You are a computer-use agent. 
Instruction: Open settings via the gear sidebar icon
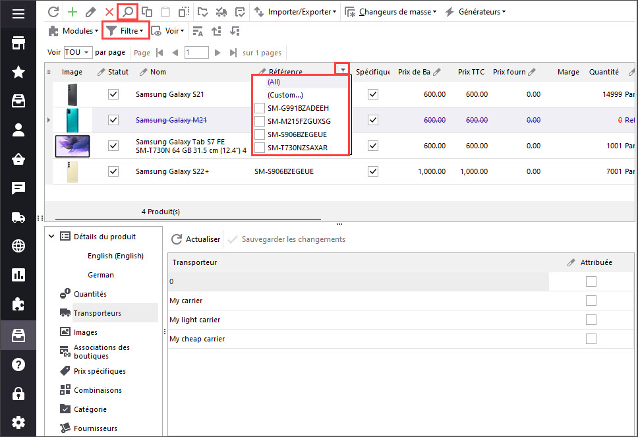tap(18, 422)
